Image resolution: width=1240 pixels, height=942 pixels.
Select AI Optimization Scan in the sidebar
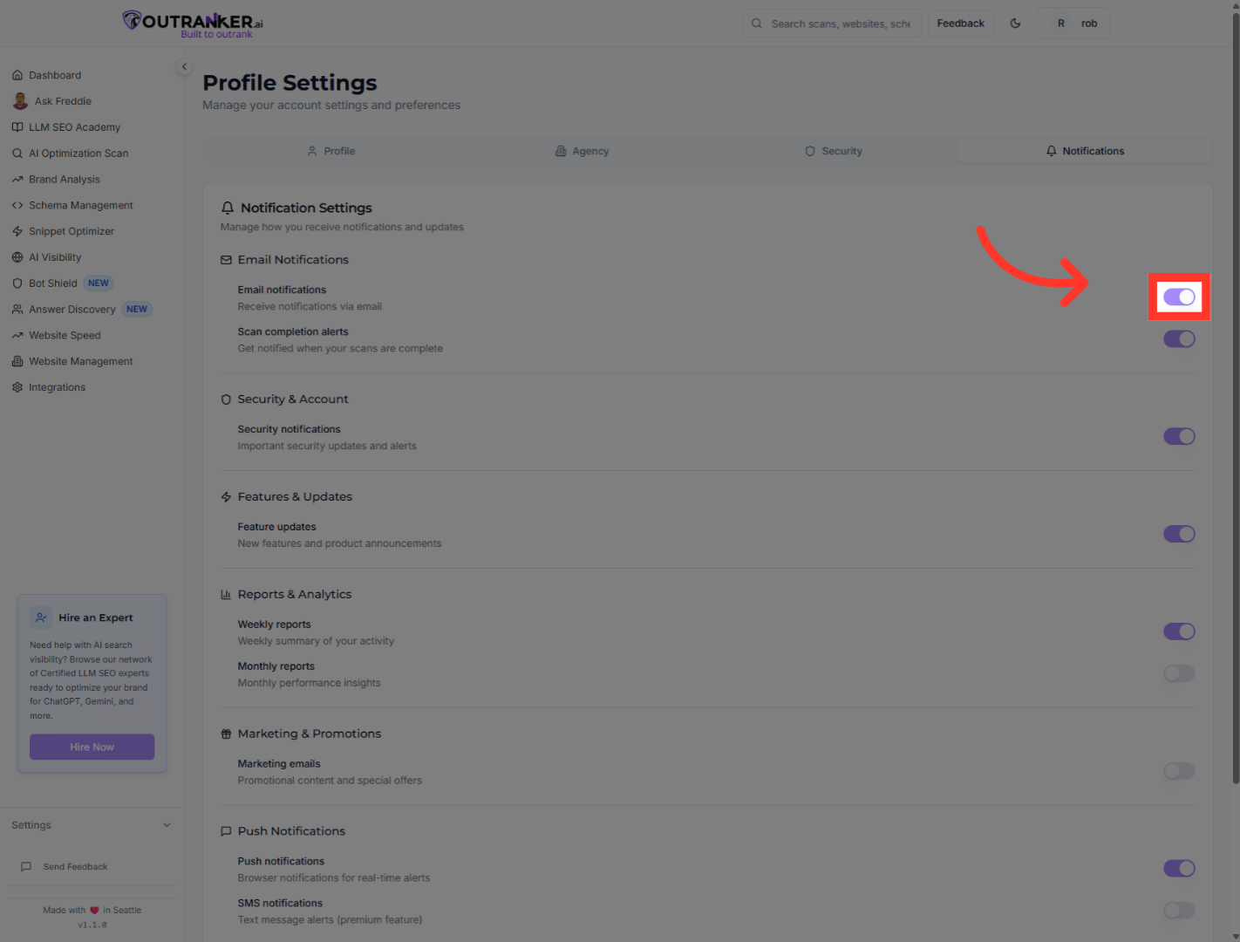(x=78, y=153)
